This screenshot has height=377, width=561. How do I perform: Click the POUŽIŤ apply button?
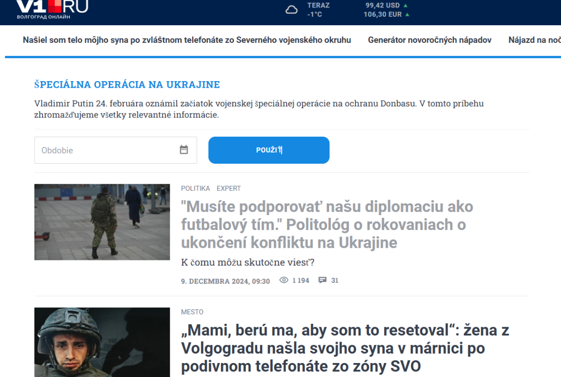(269, 150)
